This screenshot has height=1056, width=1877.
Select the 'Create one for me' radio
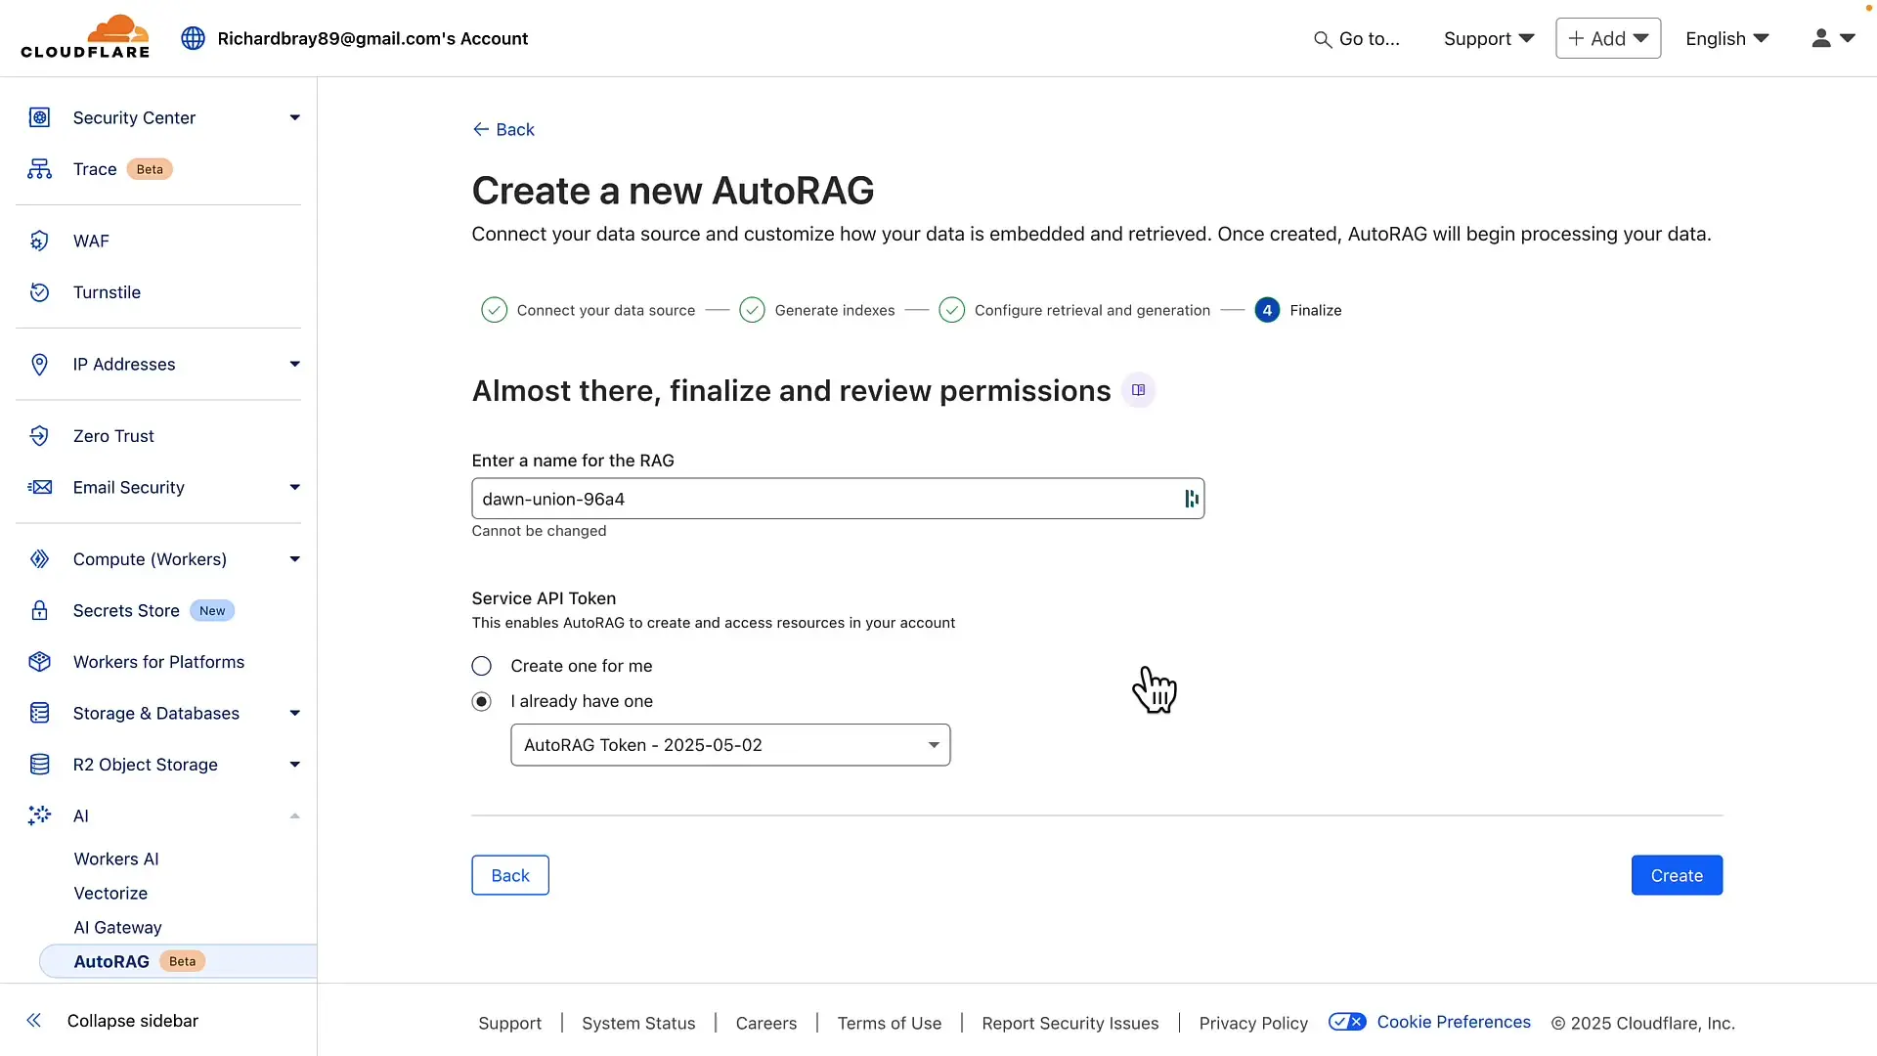481,666
